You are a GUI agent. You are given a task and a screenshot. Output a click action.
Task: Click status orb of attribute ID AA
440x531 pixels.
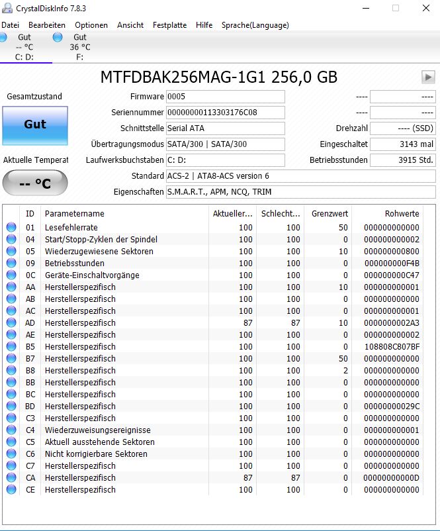point(11,287)
